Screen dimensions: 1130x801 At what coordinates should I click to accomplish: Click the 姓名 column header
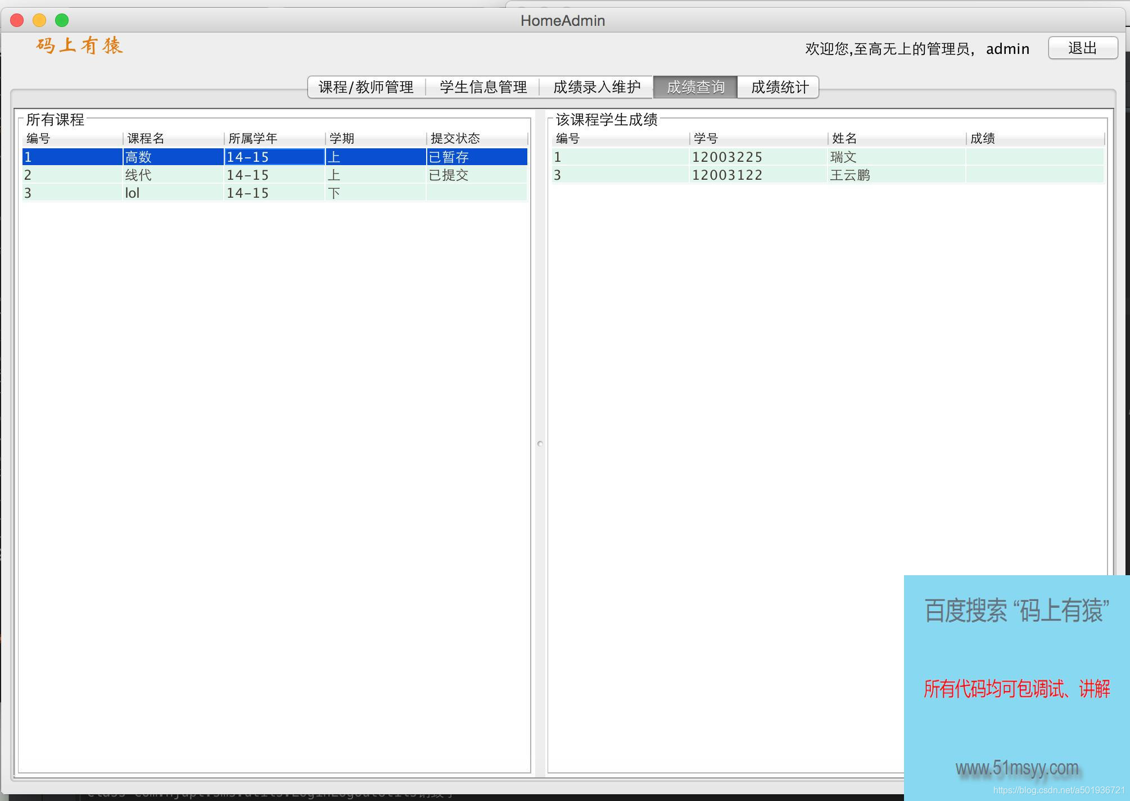click(x=897, y=138)
